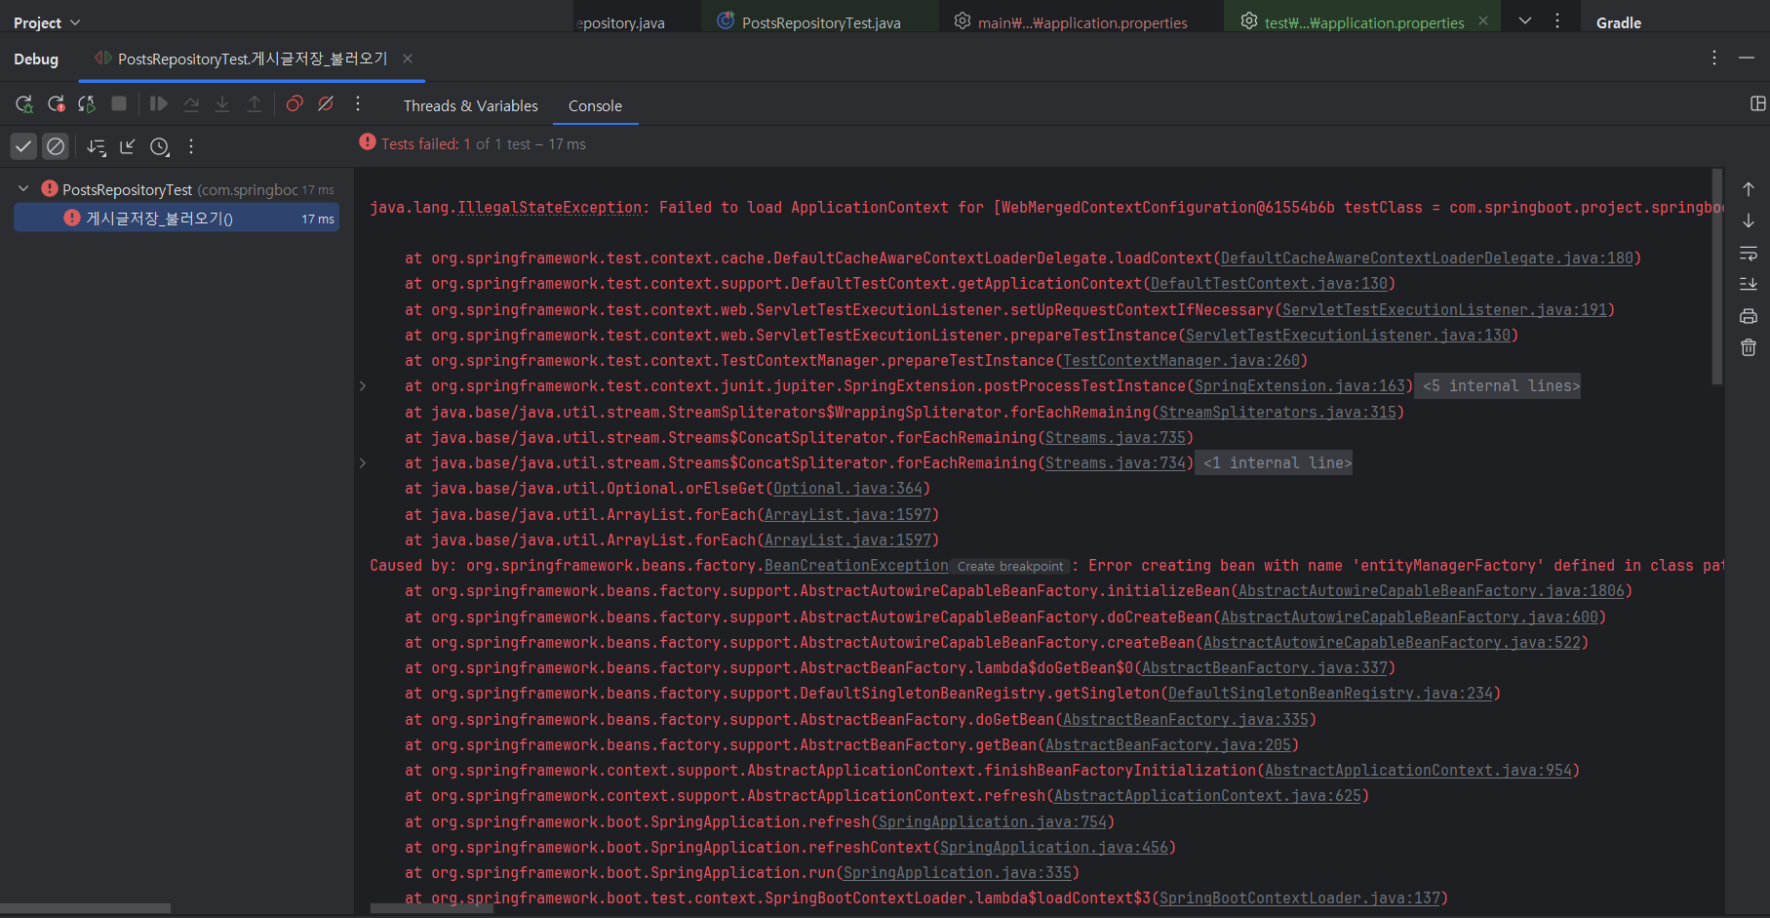Jump up the stack trace
This screenshot has height=918, width=1770.
tap(1749, 189)
